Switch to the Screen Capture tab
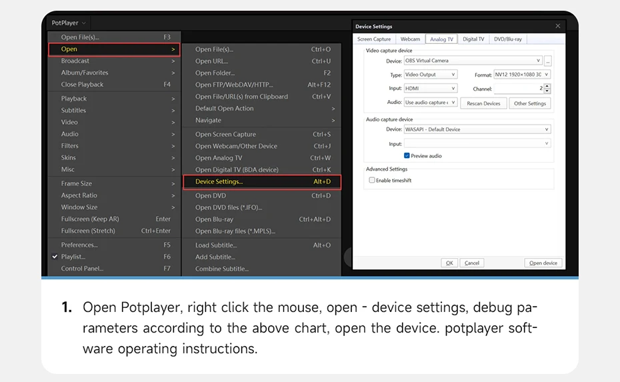 (x=373, y=39)
